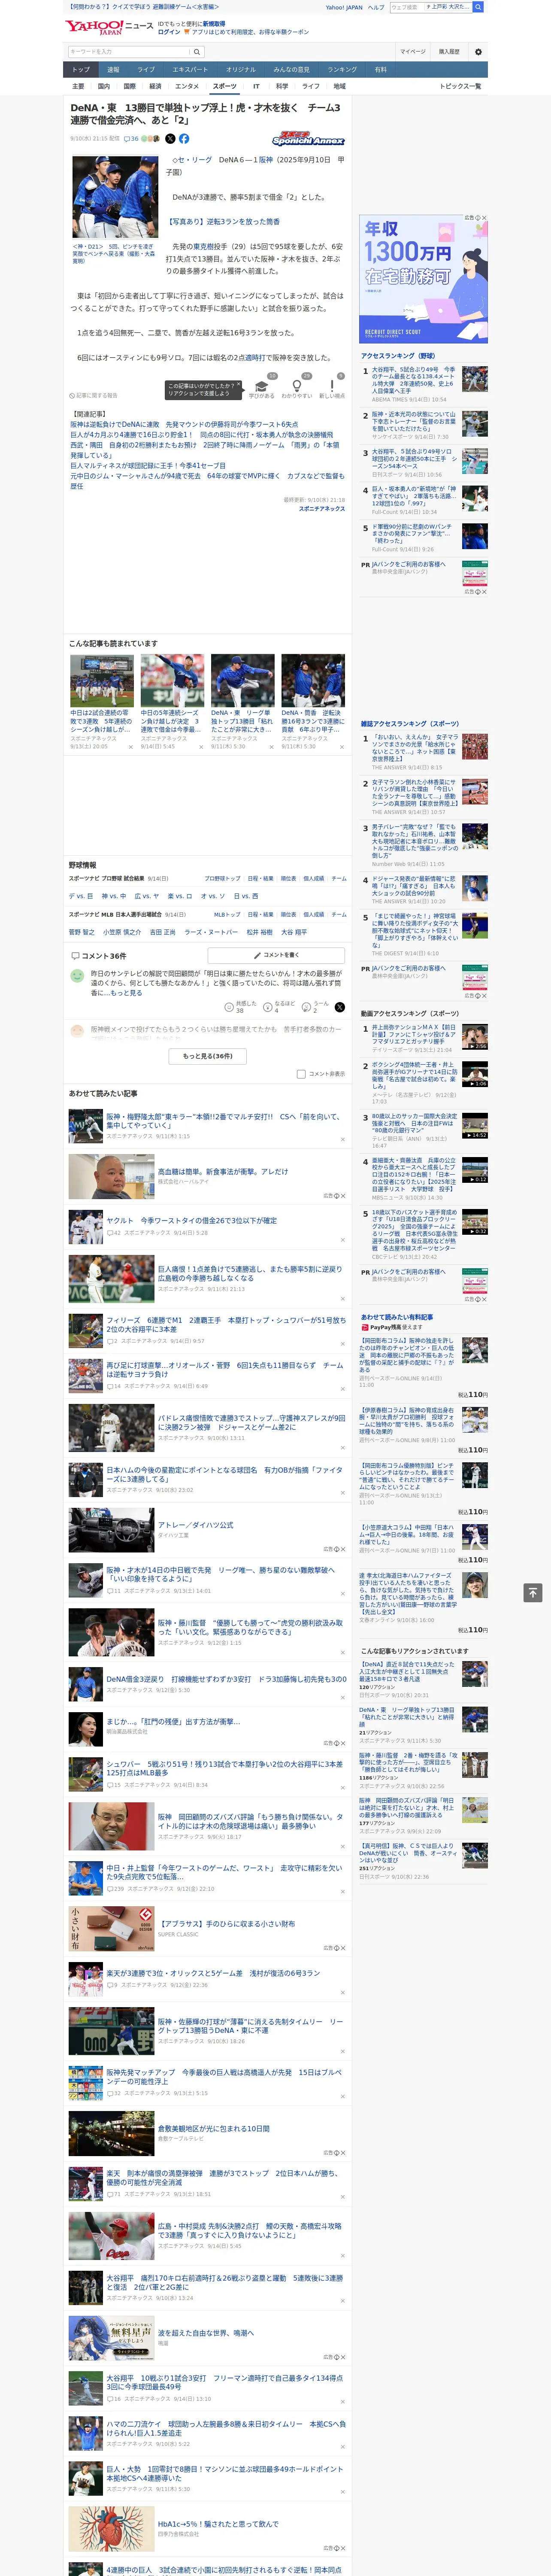Click the 記事に関する報告 report icon link
Image resolution: width=551 pixels, height=2576 pixels.
[93, 395]
